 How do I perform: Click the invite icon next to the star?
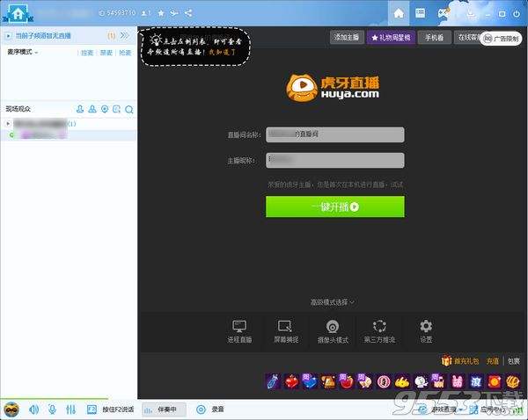tap(174, 13)
